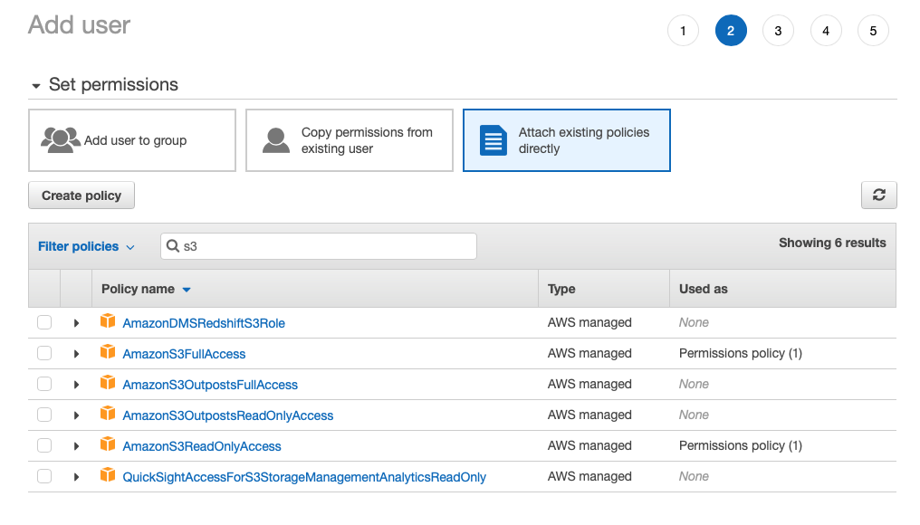Click the AmazonS3FullAccess policy box icon
Image resolution: width=920 pixels, height=525 pixels.
point(109,353)
